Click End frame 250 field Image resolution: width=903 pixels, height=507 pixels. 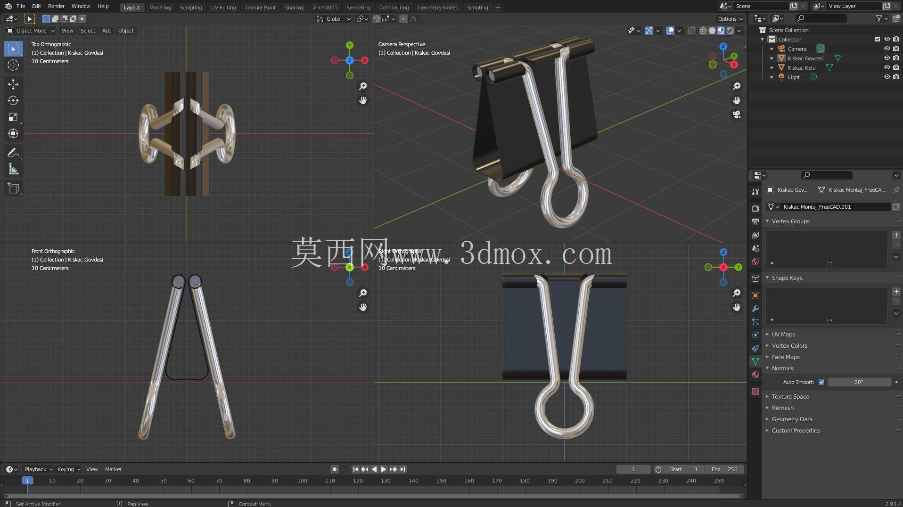[x=724, y=469]
